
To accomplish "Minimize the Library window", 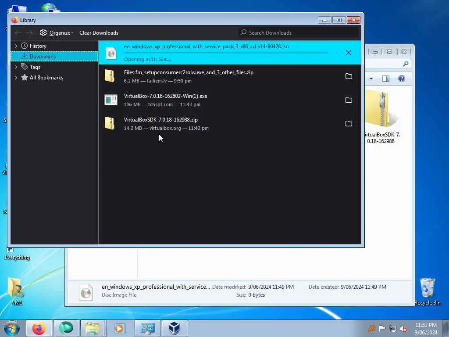I will tap(325, 20).
